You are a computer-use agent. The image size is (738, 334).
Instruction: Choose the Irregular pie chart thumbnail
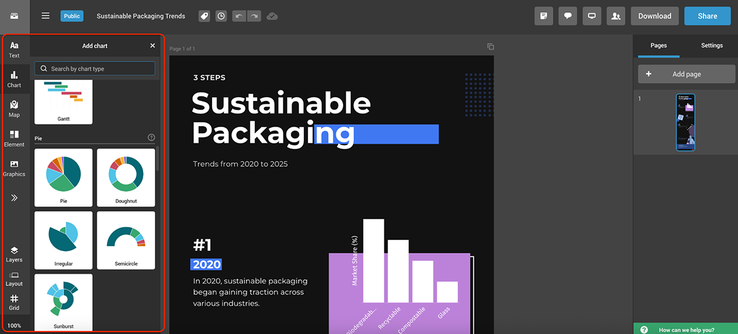tap(63, 240)
